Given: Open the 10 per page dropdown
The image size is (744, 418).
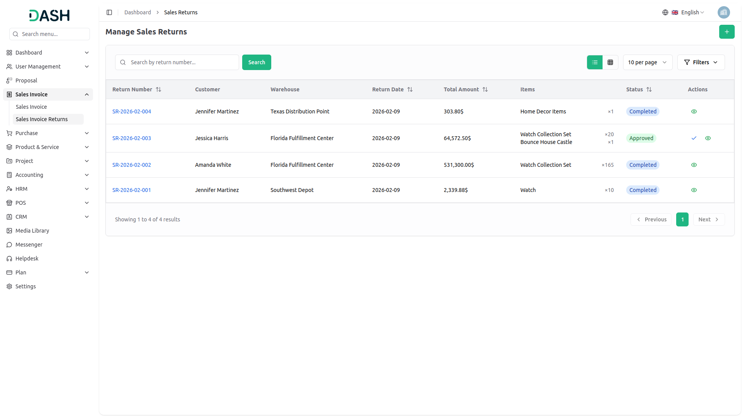Looking at the screenshot, I should point(648,62).
